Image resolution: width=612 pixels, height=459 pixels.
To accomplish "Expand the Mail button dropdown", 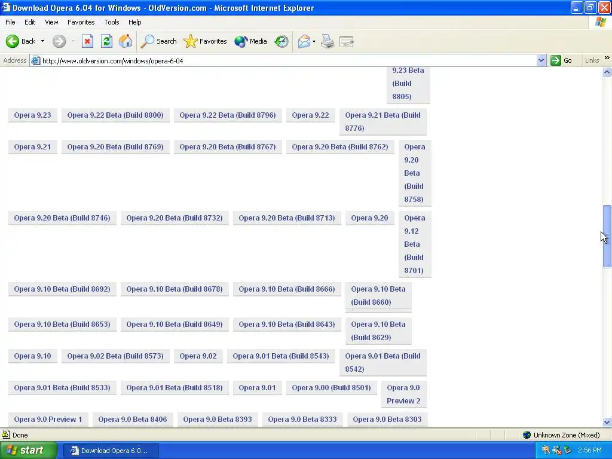I will click(x=314, y=41).
